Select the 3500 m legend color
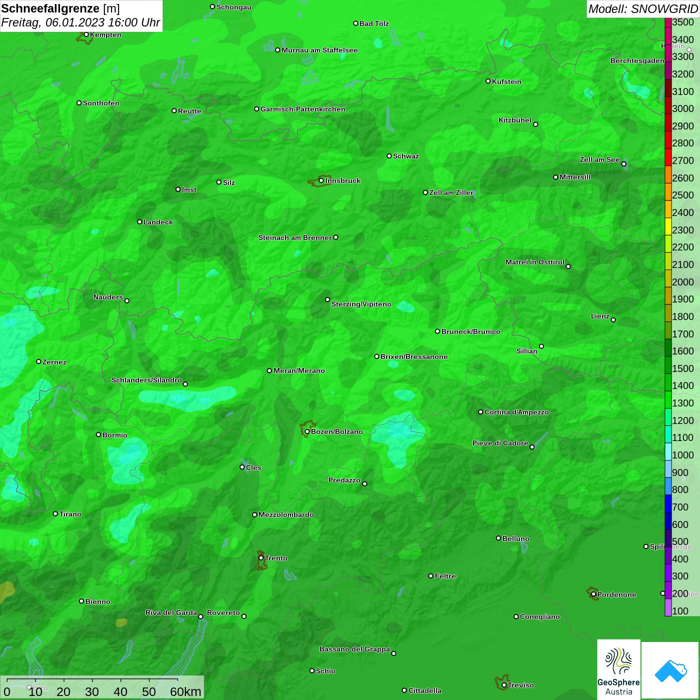 (x=668, y=22)
